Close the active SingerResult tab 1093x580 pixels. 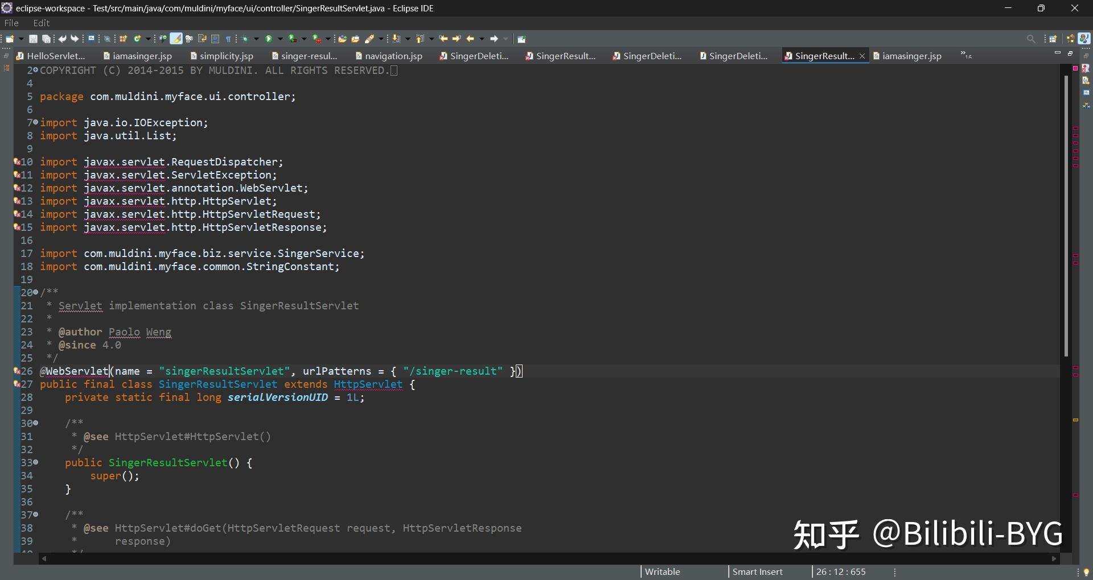tap(862, 56)
